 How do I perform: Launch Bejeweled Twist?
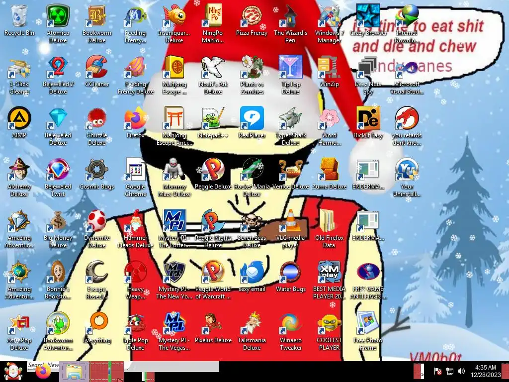tap(58, 177)
